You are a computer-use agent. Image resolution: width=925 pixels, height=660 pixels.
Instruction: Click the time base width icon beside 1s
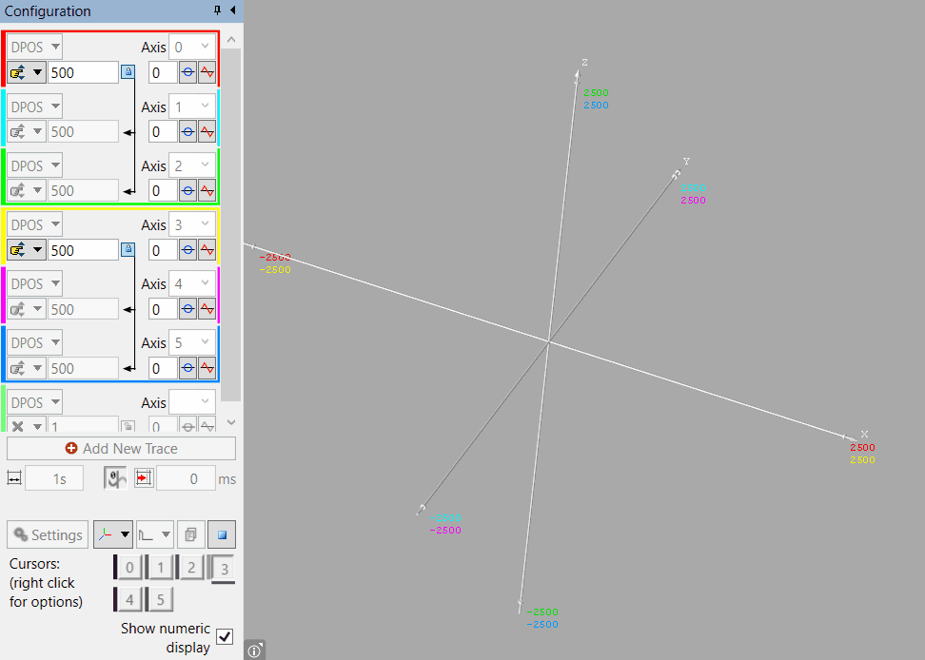14,478
